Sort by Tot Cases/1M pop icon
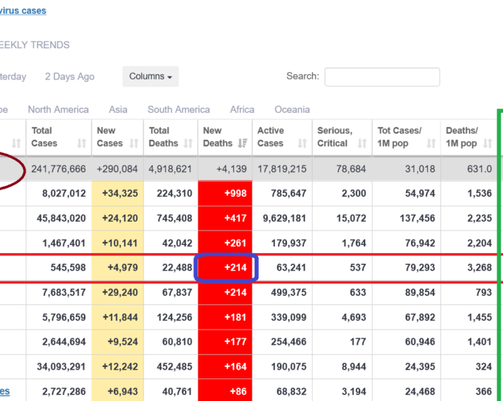The image size is (503, 401). coord(431,144)
